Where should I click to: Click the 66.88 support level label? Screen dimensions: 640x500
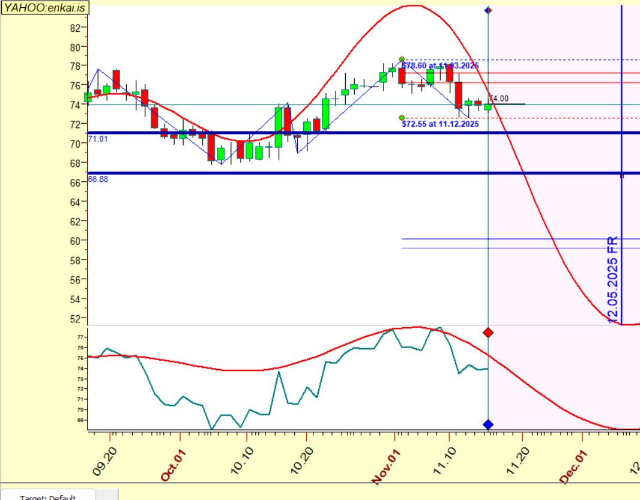[98, 179]
